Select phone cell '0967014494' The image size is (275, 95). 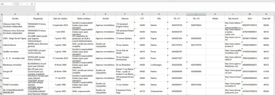click(196, 85)
